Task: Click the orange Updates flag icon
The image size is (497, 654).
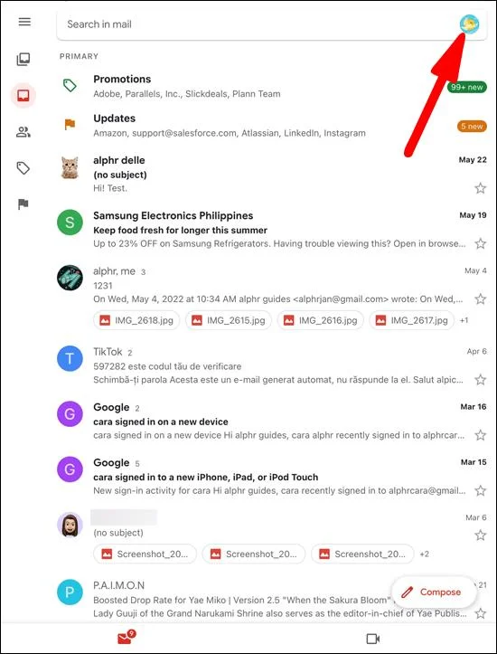Action: click(70, 124)
